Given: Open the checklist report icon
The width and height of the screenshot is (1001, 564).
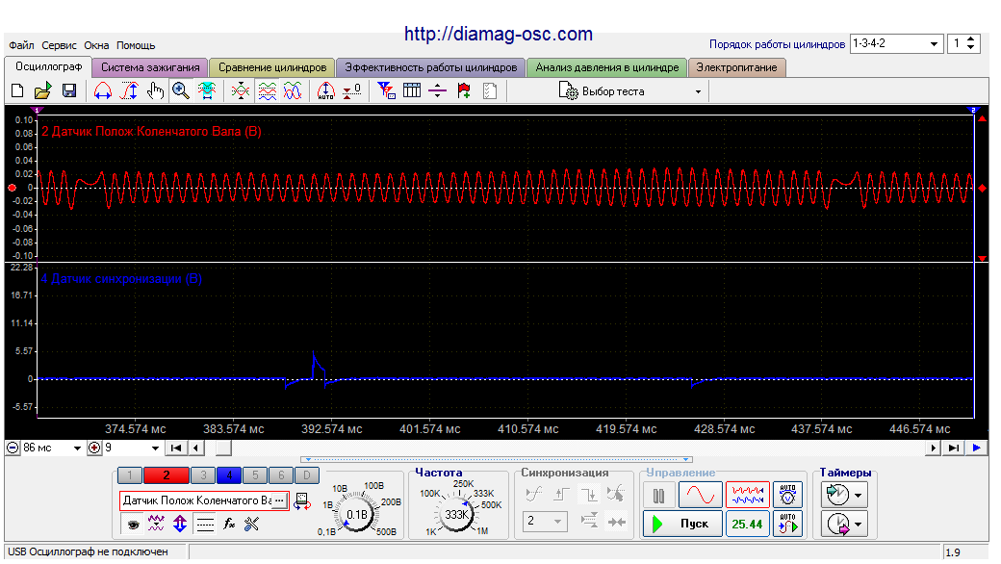Looking at the screenshot, I should [x=490, y=91].
